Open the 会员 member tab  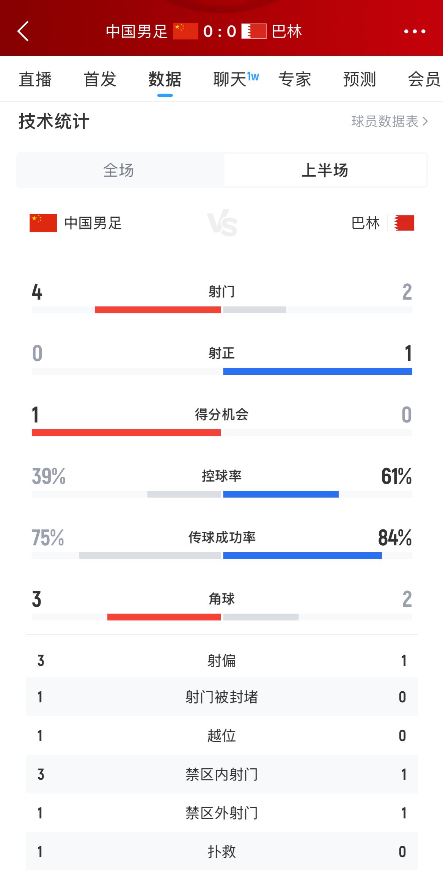[x=424, y=79]
